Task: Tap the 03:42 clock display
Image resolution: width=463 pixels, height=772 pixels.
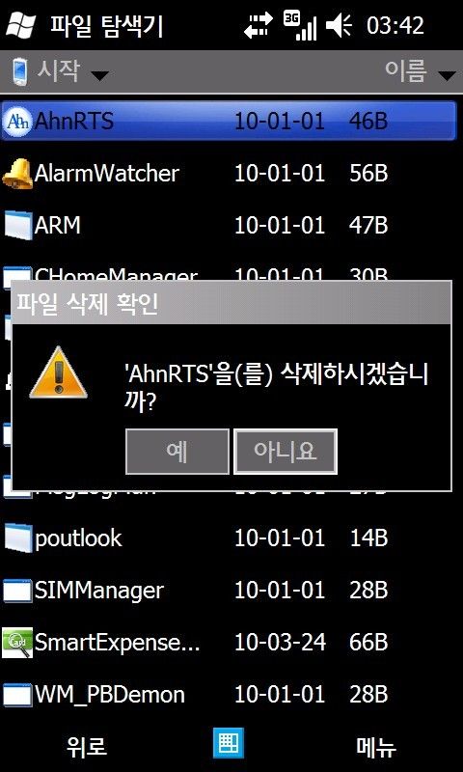Action: [395, 25]
